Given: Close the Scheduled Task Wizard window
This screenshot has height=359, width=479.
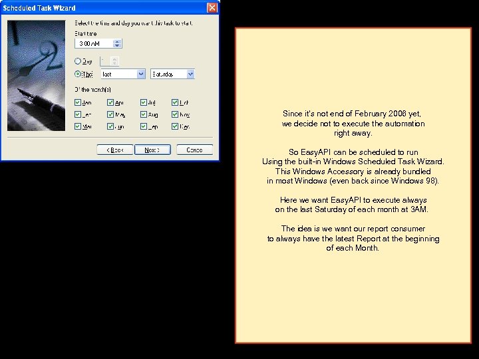Looking at the screenshot, I should 212,7.
